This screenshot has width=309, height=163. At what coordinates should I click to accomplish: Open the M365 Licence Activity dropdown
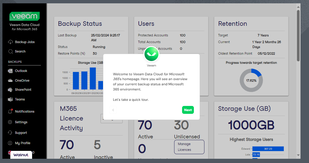point(111,119)
